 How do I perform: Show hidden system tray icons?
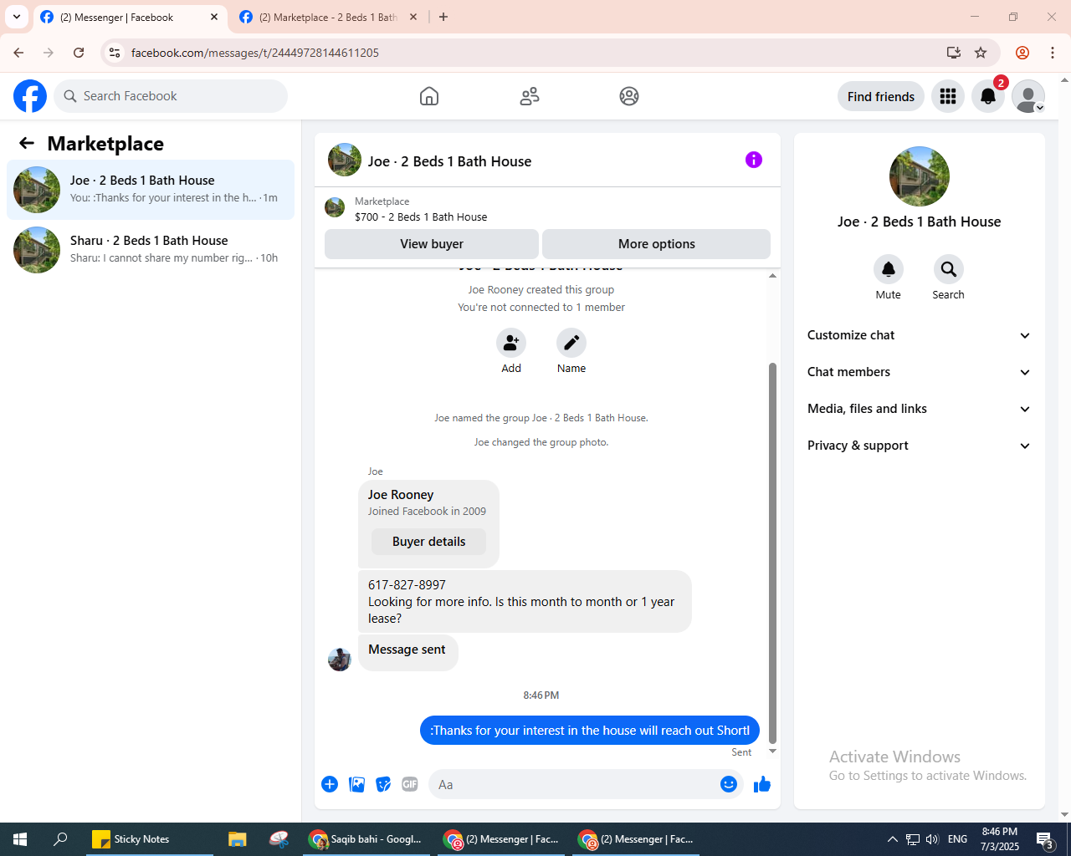(892, 839)
